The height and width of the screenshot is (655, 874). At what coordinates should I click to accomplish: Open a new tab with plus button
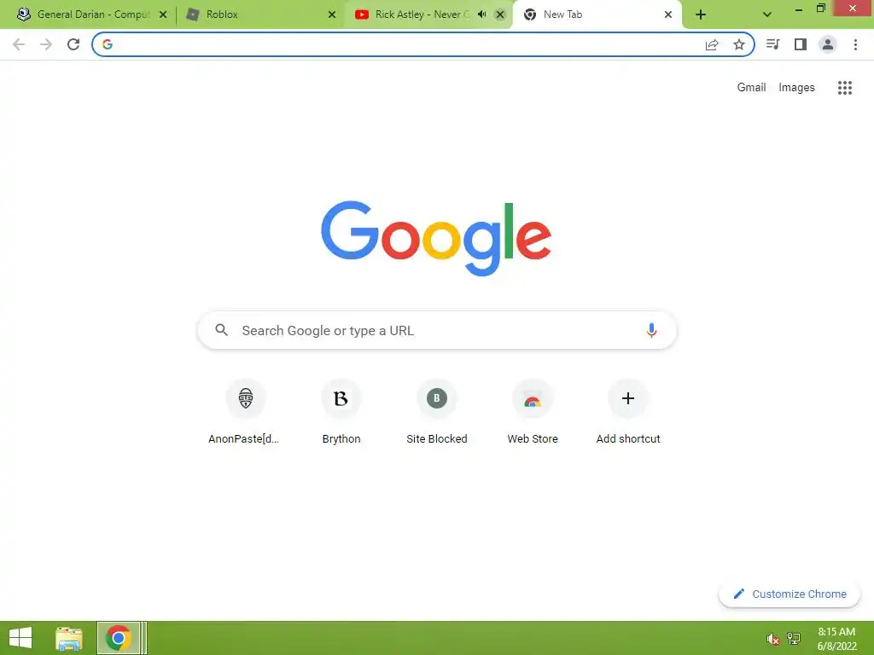click(701, 15)
